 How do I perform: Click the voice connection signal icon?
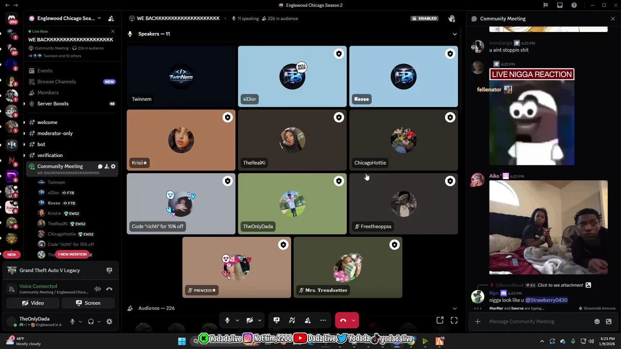11,289
